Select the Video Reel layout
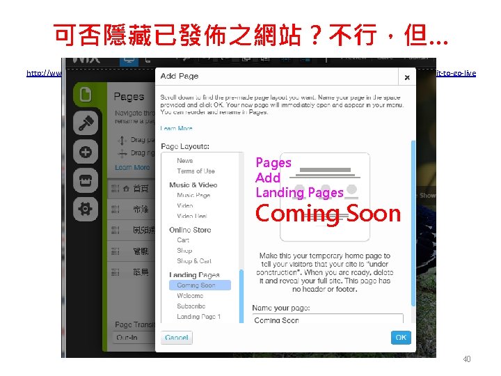Image resolution: width=501 pixels, height=376 pixels. [192, 216]
